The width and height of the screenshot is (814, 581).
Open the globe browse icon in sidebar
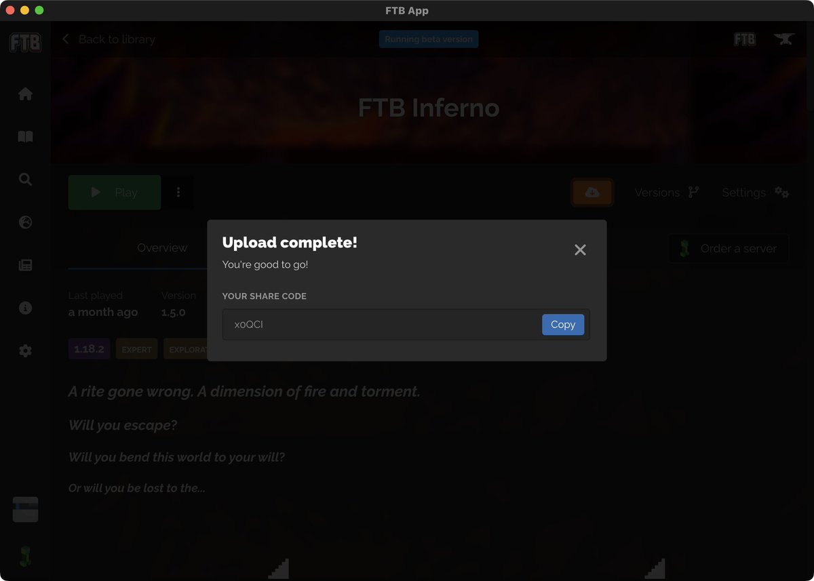pyautogui.click(x=25, y=222)
